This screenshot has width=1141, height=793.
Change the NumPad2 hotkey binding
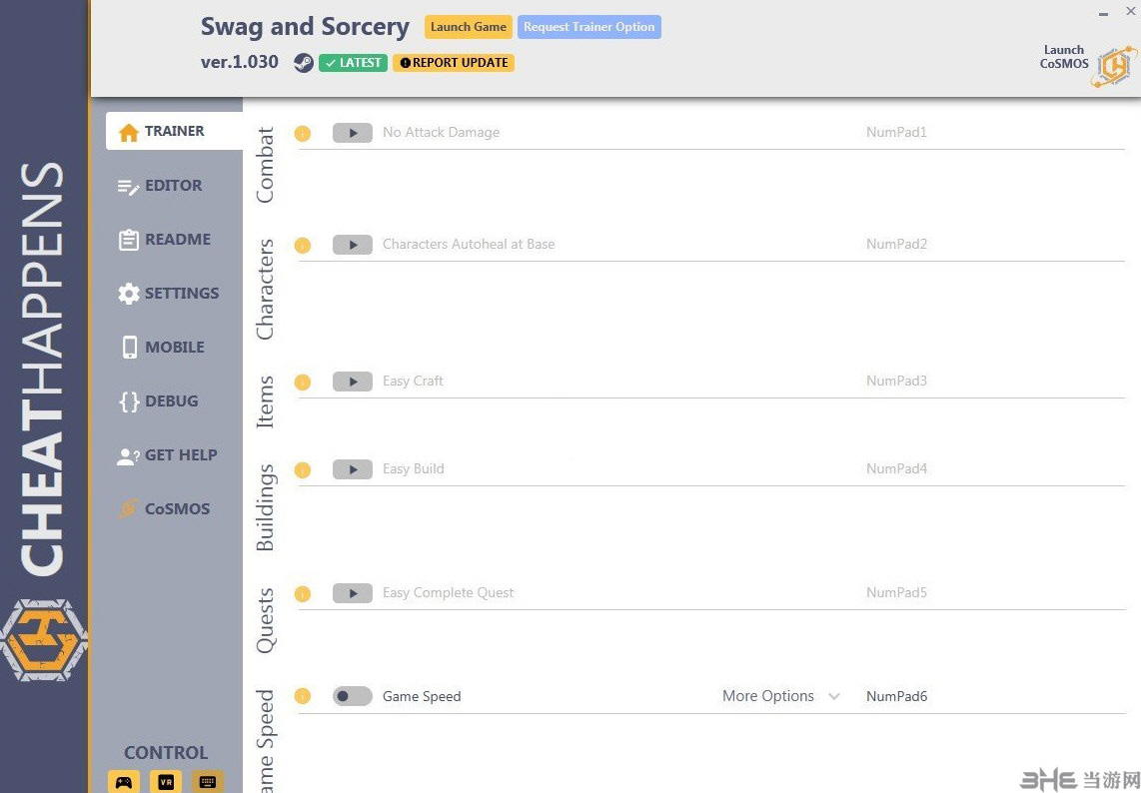point(896,245)
